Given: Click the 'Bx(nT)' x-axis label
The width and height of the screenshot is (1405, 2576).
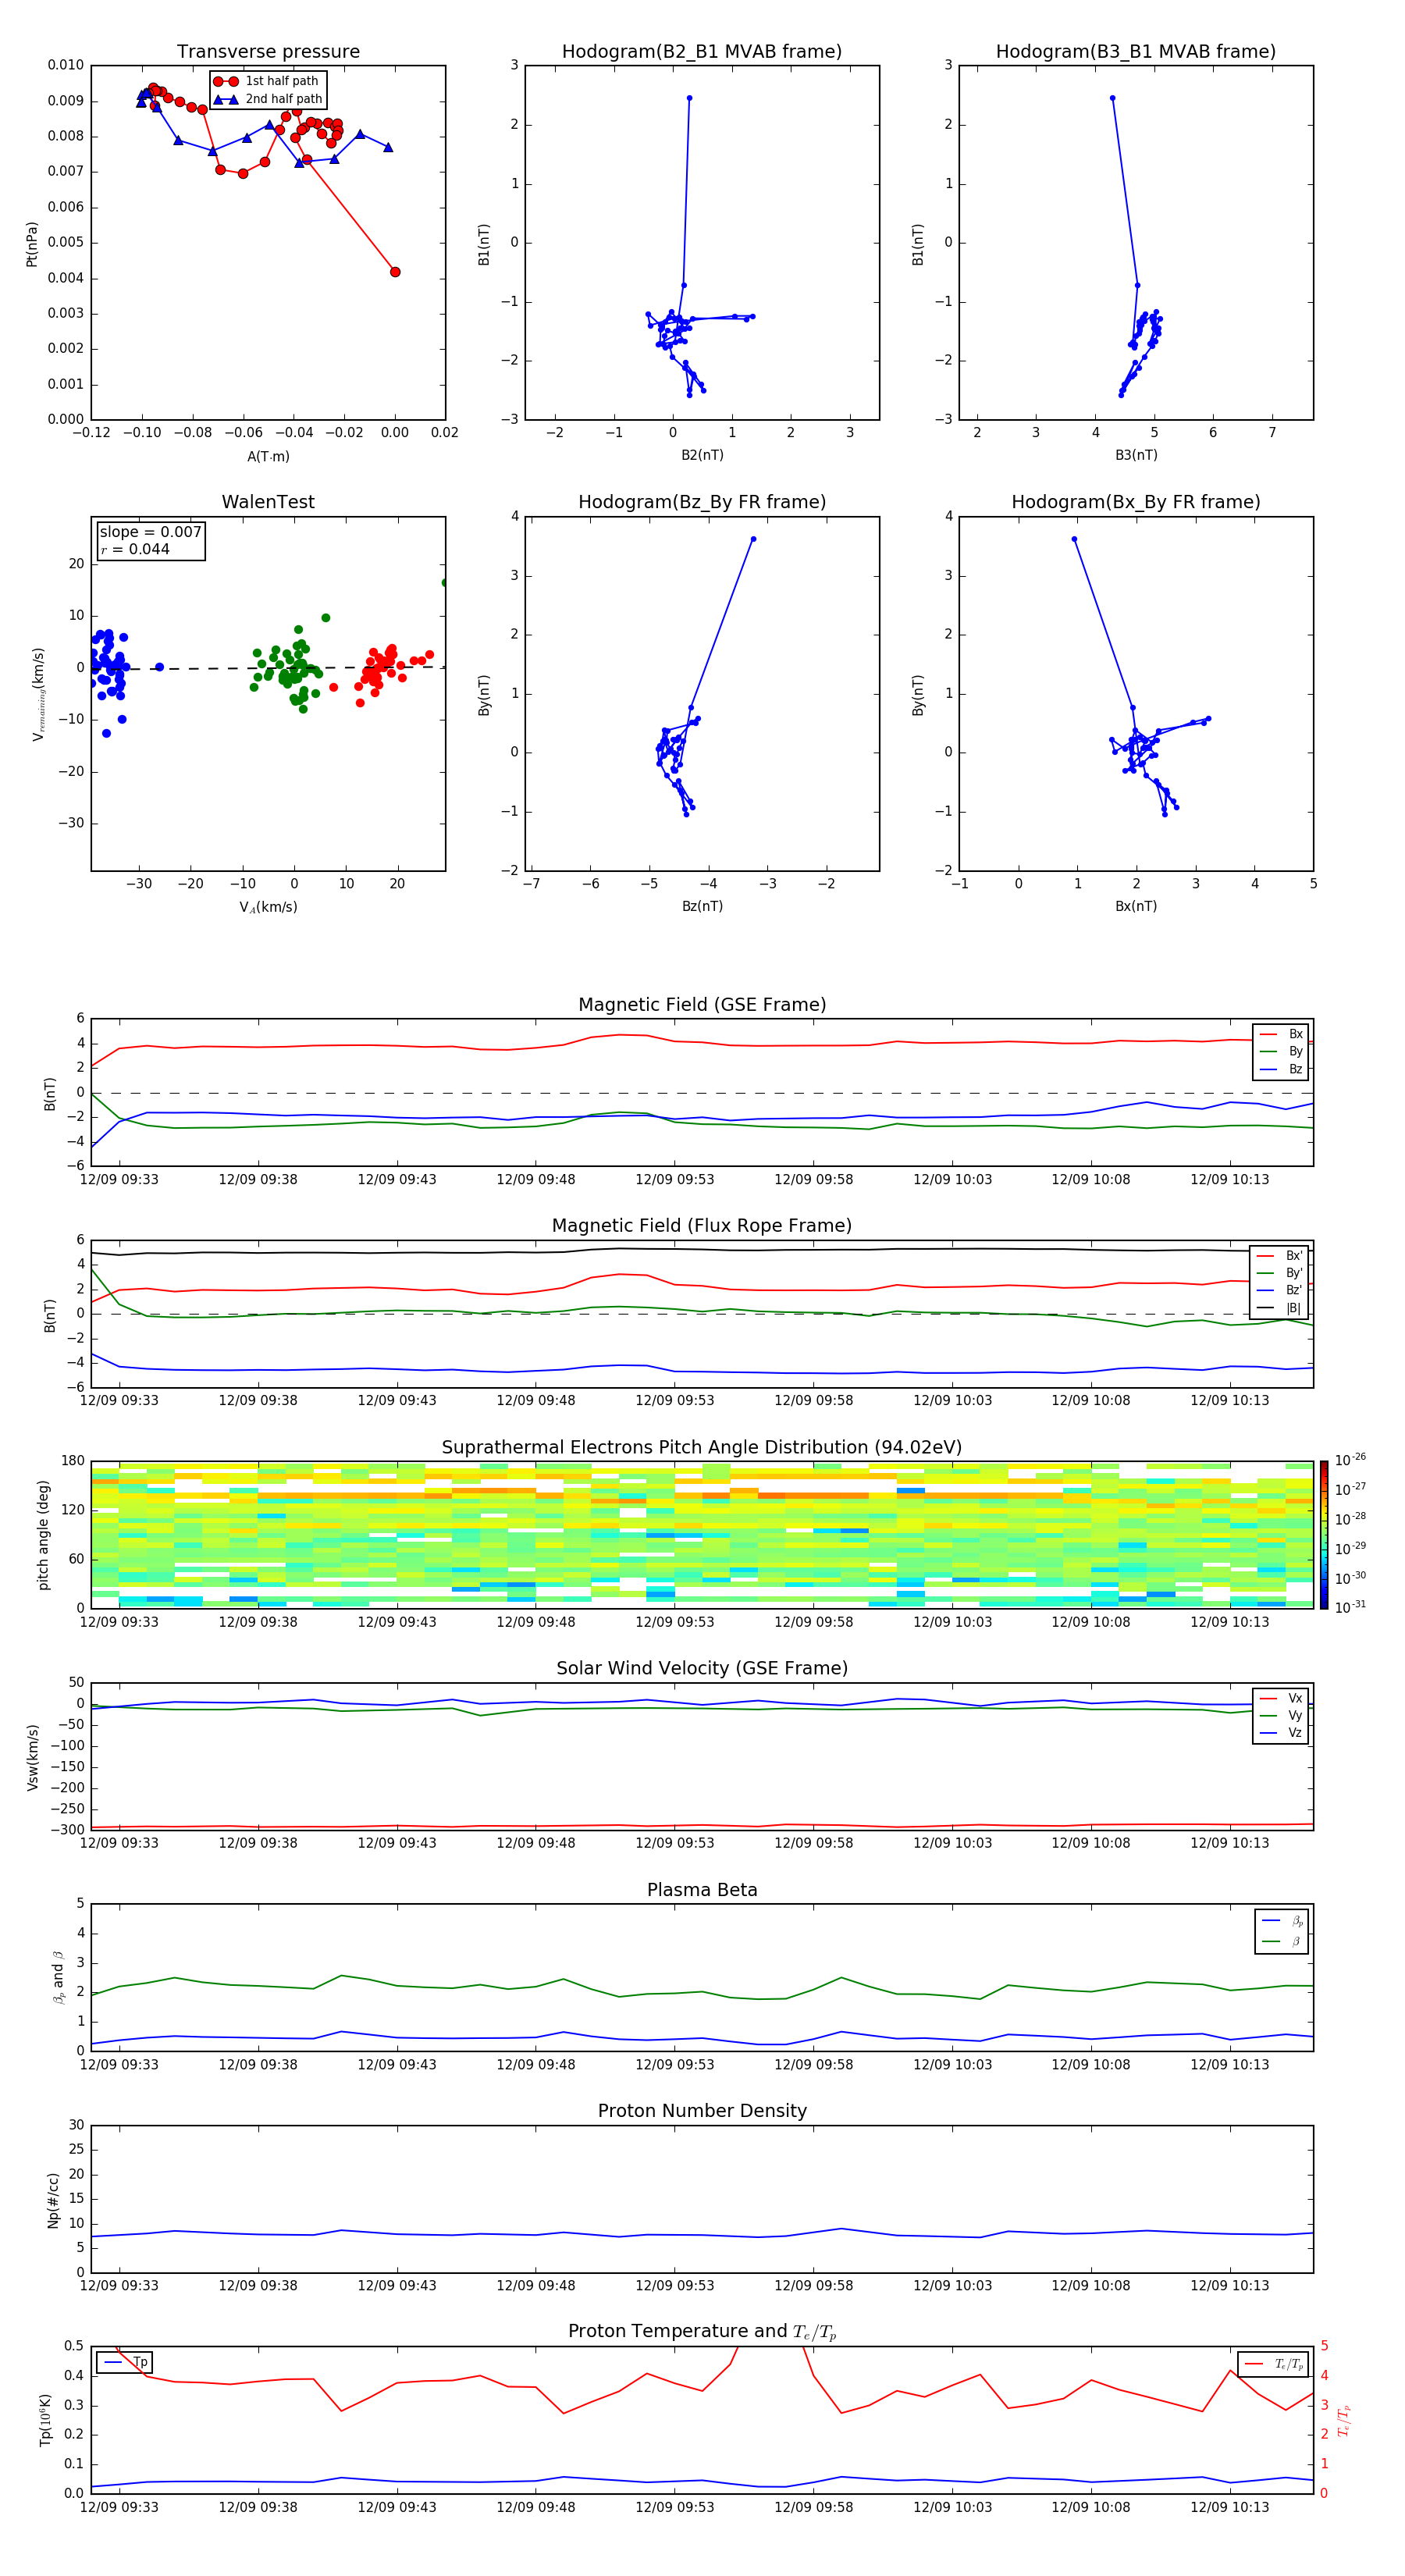Looking at the screenshot, I should [1136, 906].
